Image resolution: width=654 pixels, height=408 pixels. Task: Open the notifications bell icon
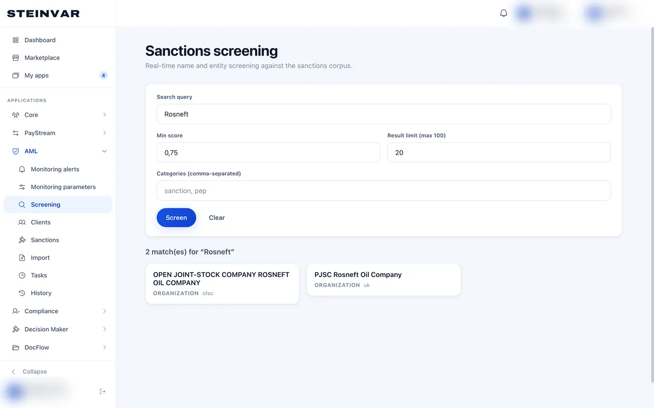(x=504, y=13)
